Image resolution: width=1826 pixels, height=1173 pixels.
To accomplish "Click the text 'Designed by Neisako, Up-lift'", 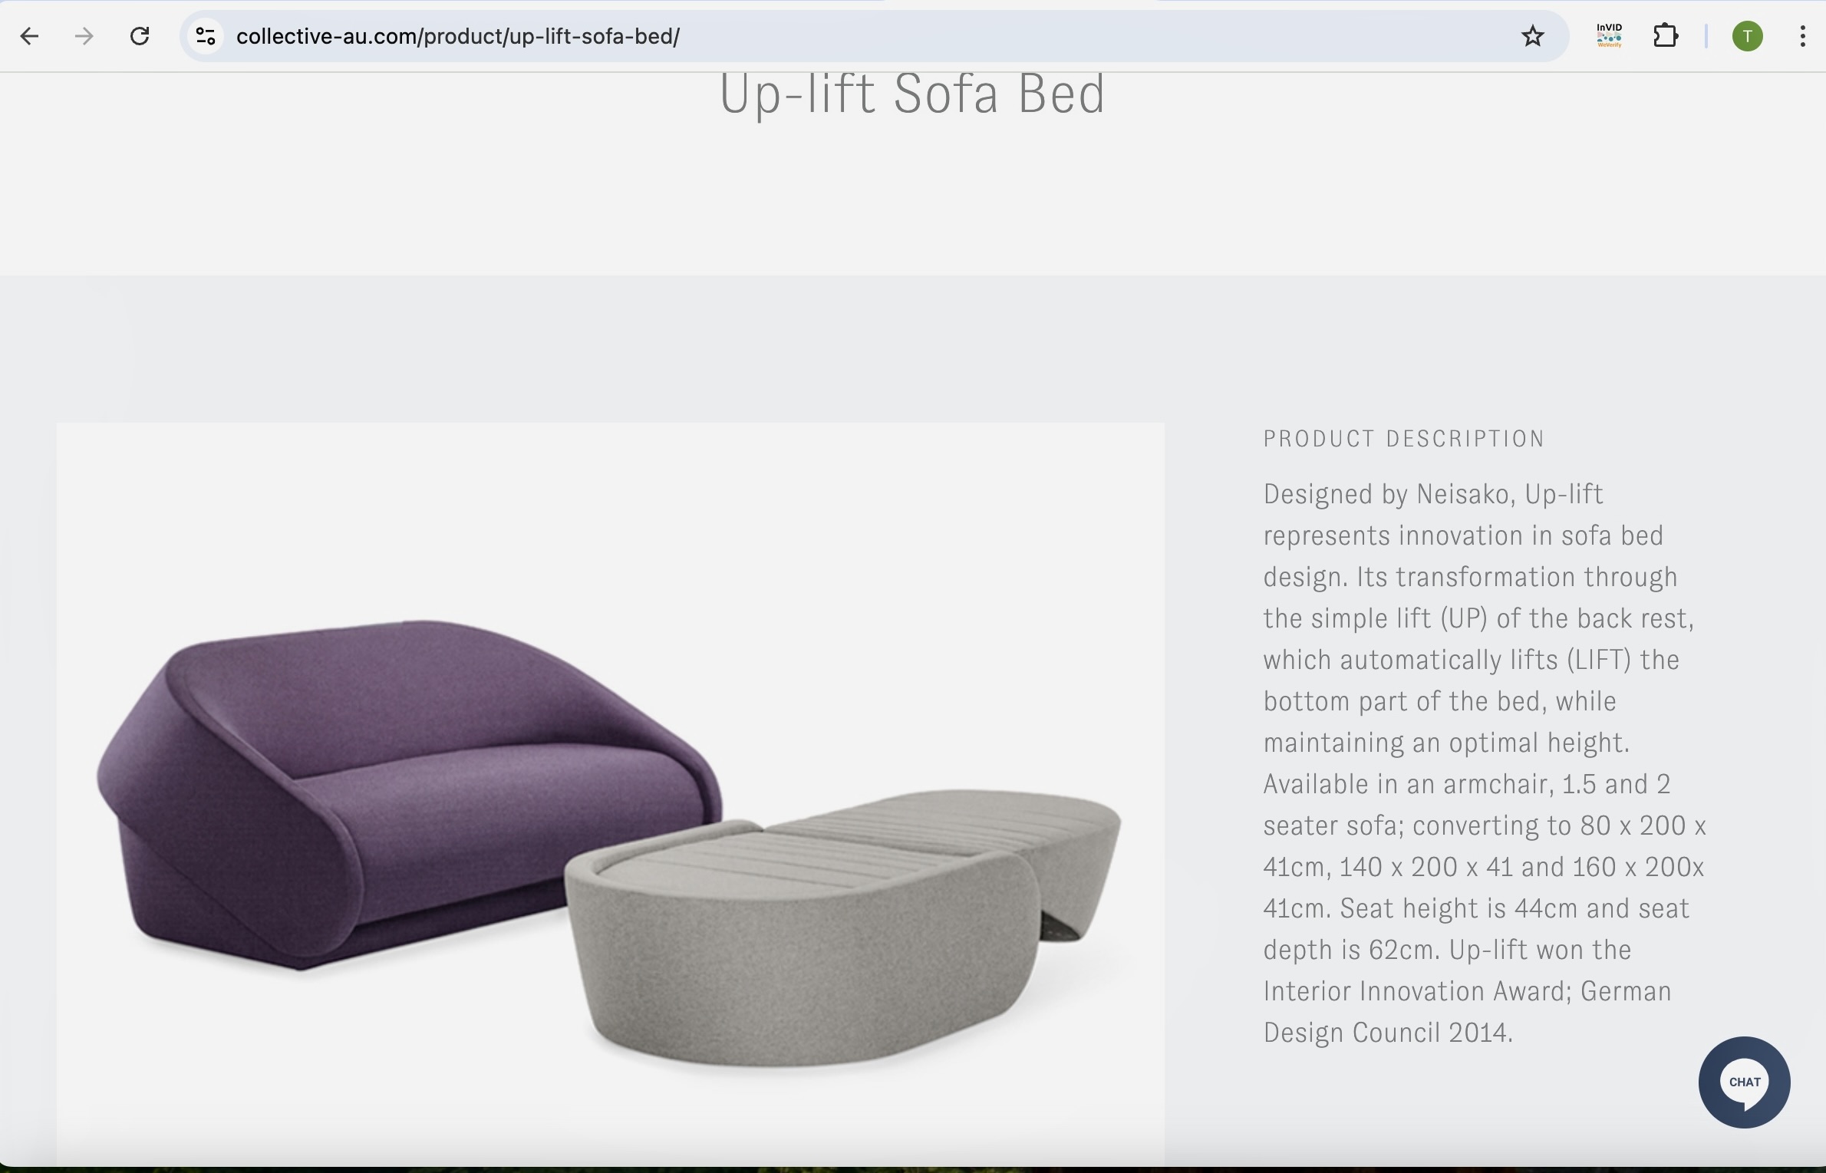I will click(x=1433, y=494).
